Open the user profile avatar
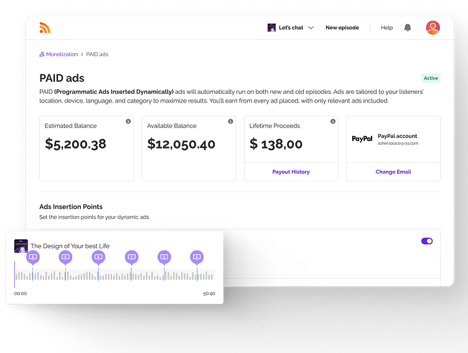The height and width of the screenshot is (353, 468). [433, 27]
